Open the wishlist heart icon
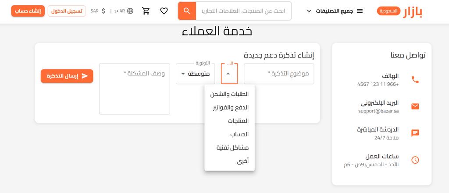The image size is (449, 193). [x=164, y=11]
